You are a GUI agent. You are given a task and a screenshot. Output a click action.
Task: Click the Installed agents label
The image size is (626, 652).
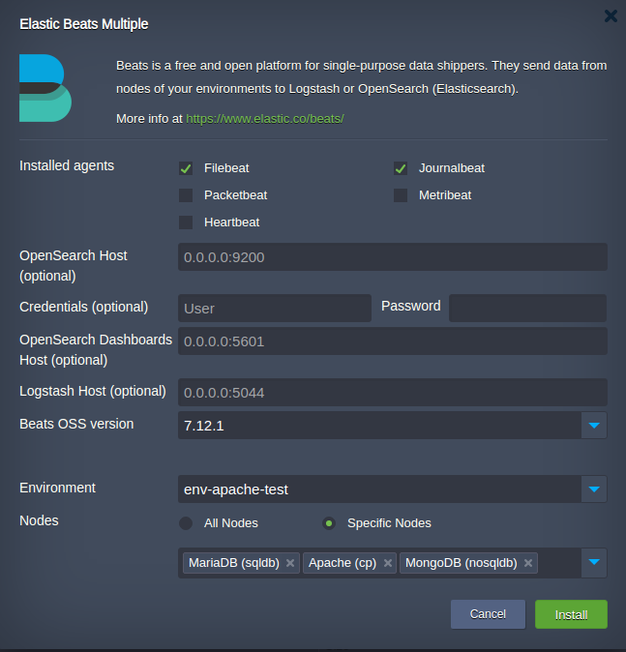(67, 166)
